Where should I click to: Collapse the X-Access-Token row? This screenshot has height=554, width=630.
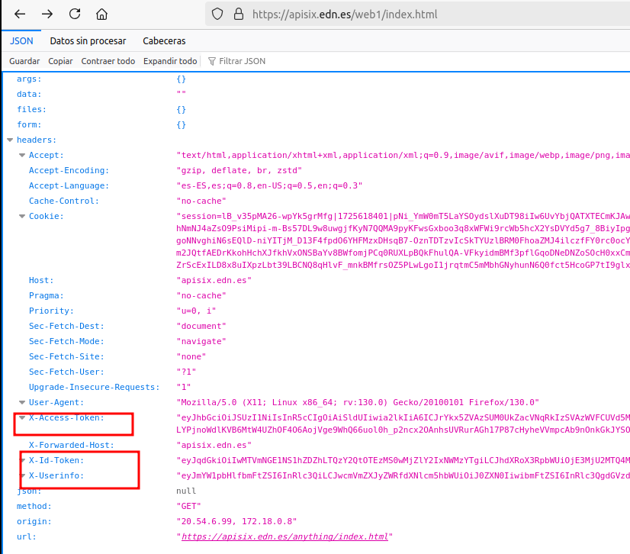point(22,418)
